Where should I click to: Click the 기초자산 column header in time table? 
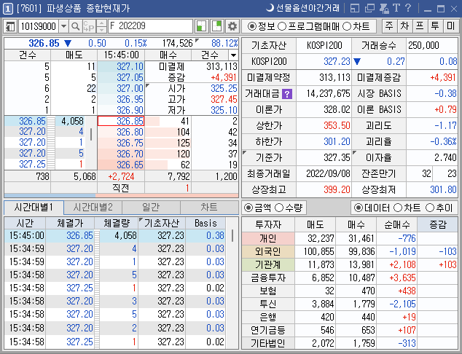coord(162,223)
